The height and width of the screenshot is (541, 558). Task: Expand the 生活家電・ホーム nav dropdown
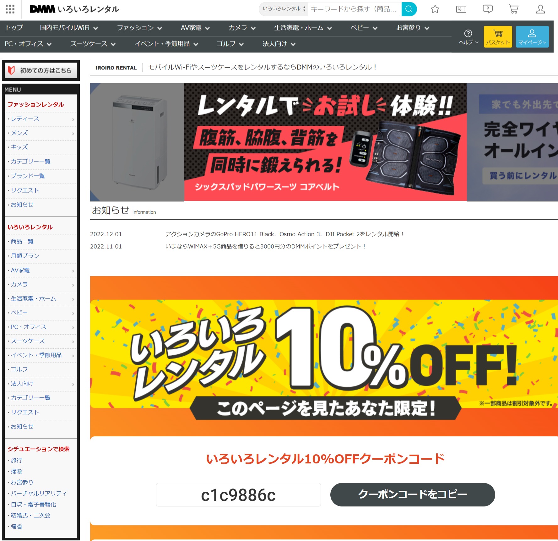(303, 28)
